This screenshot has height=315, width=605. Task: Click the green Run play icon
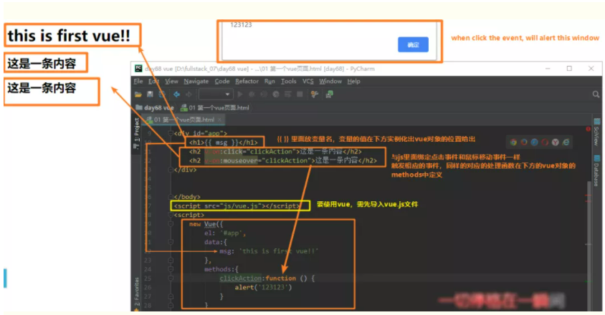point(240,94)
